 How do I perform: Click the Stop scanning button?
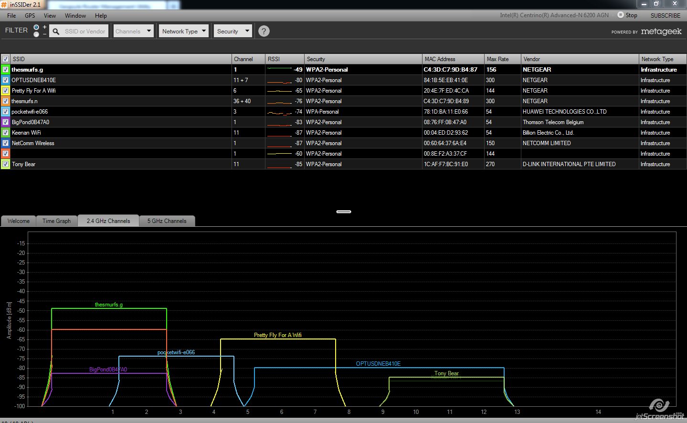(x=627, y=15)
